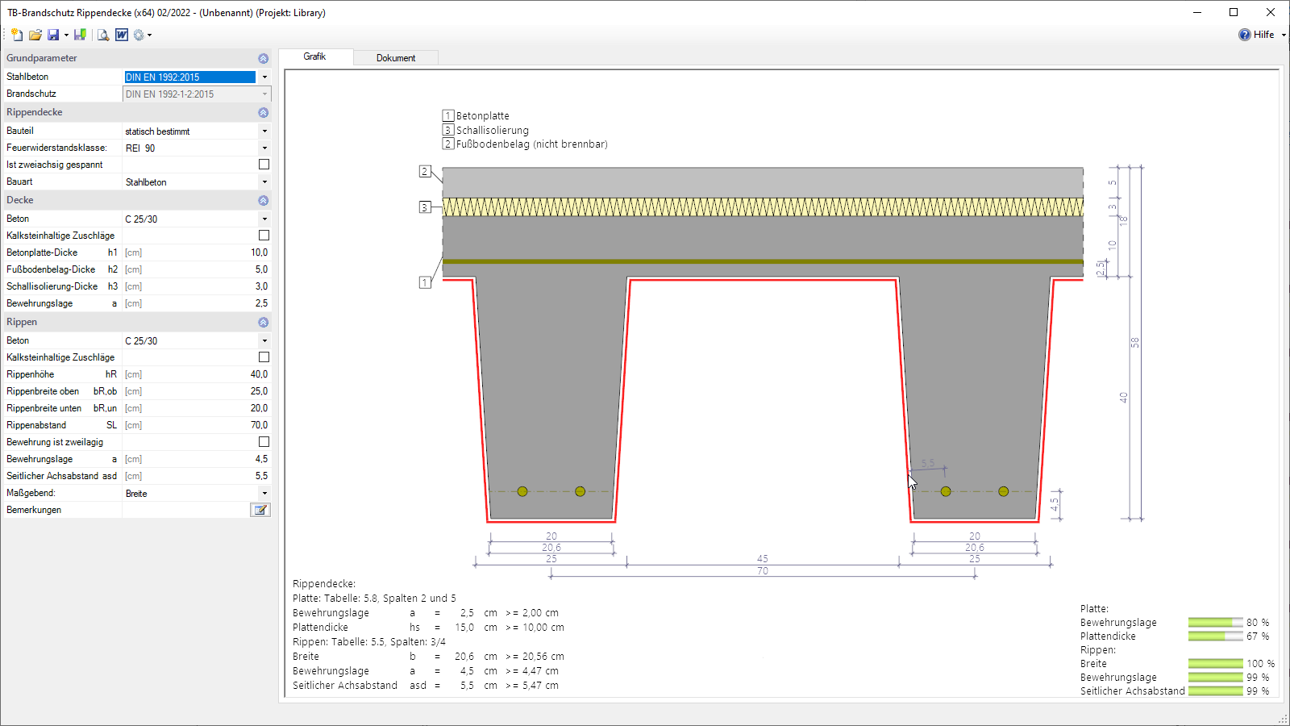Open the Maßgebend Breite dropdown
This screenshot has height=726, width=1290.
[x=264, y=494]
